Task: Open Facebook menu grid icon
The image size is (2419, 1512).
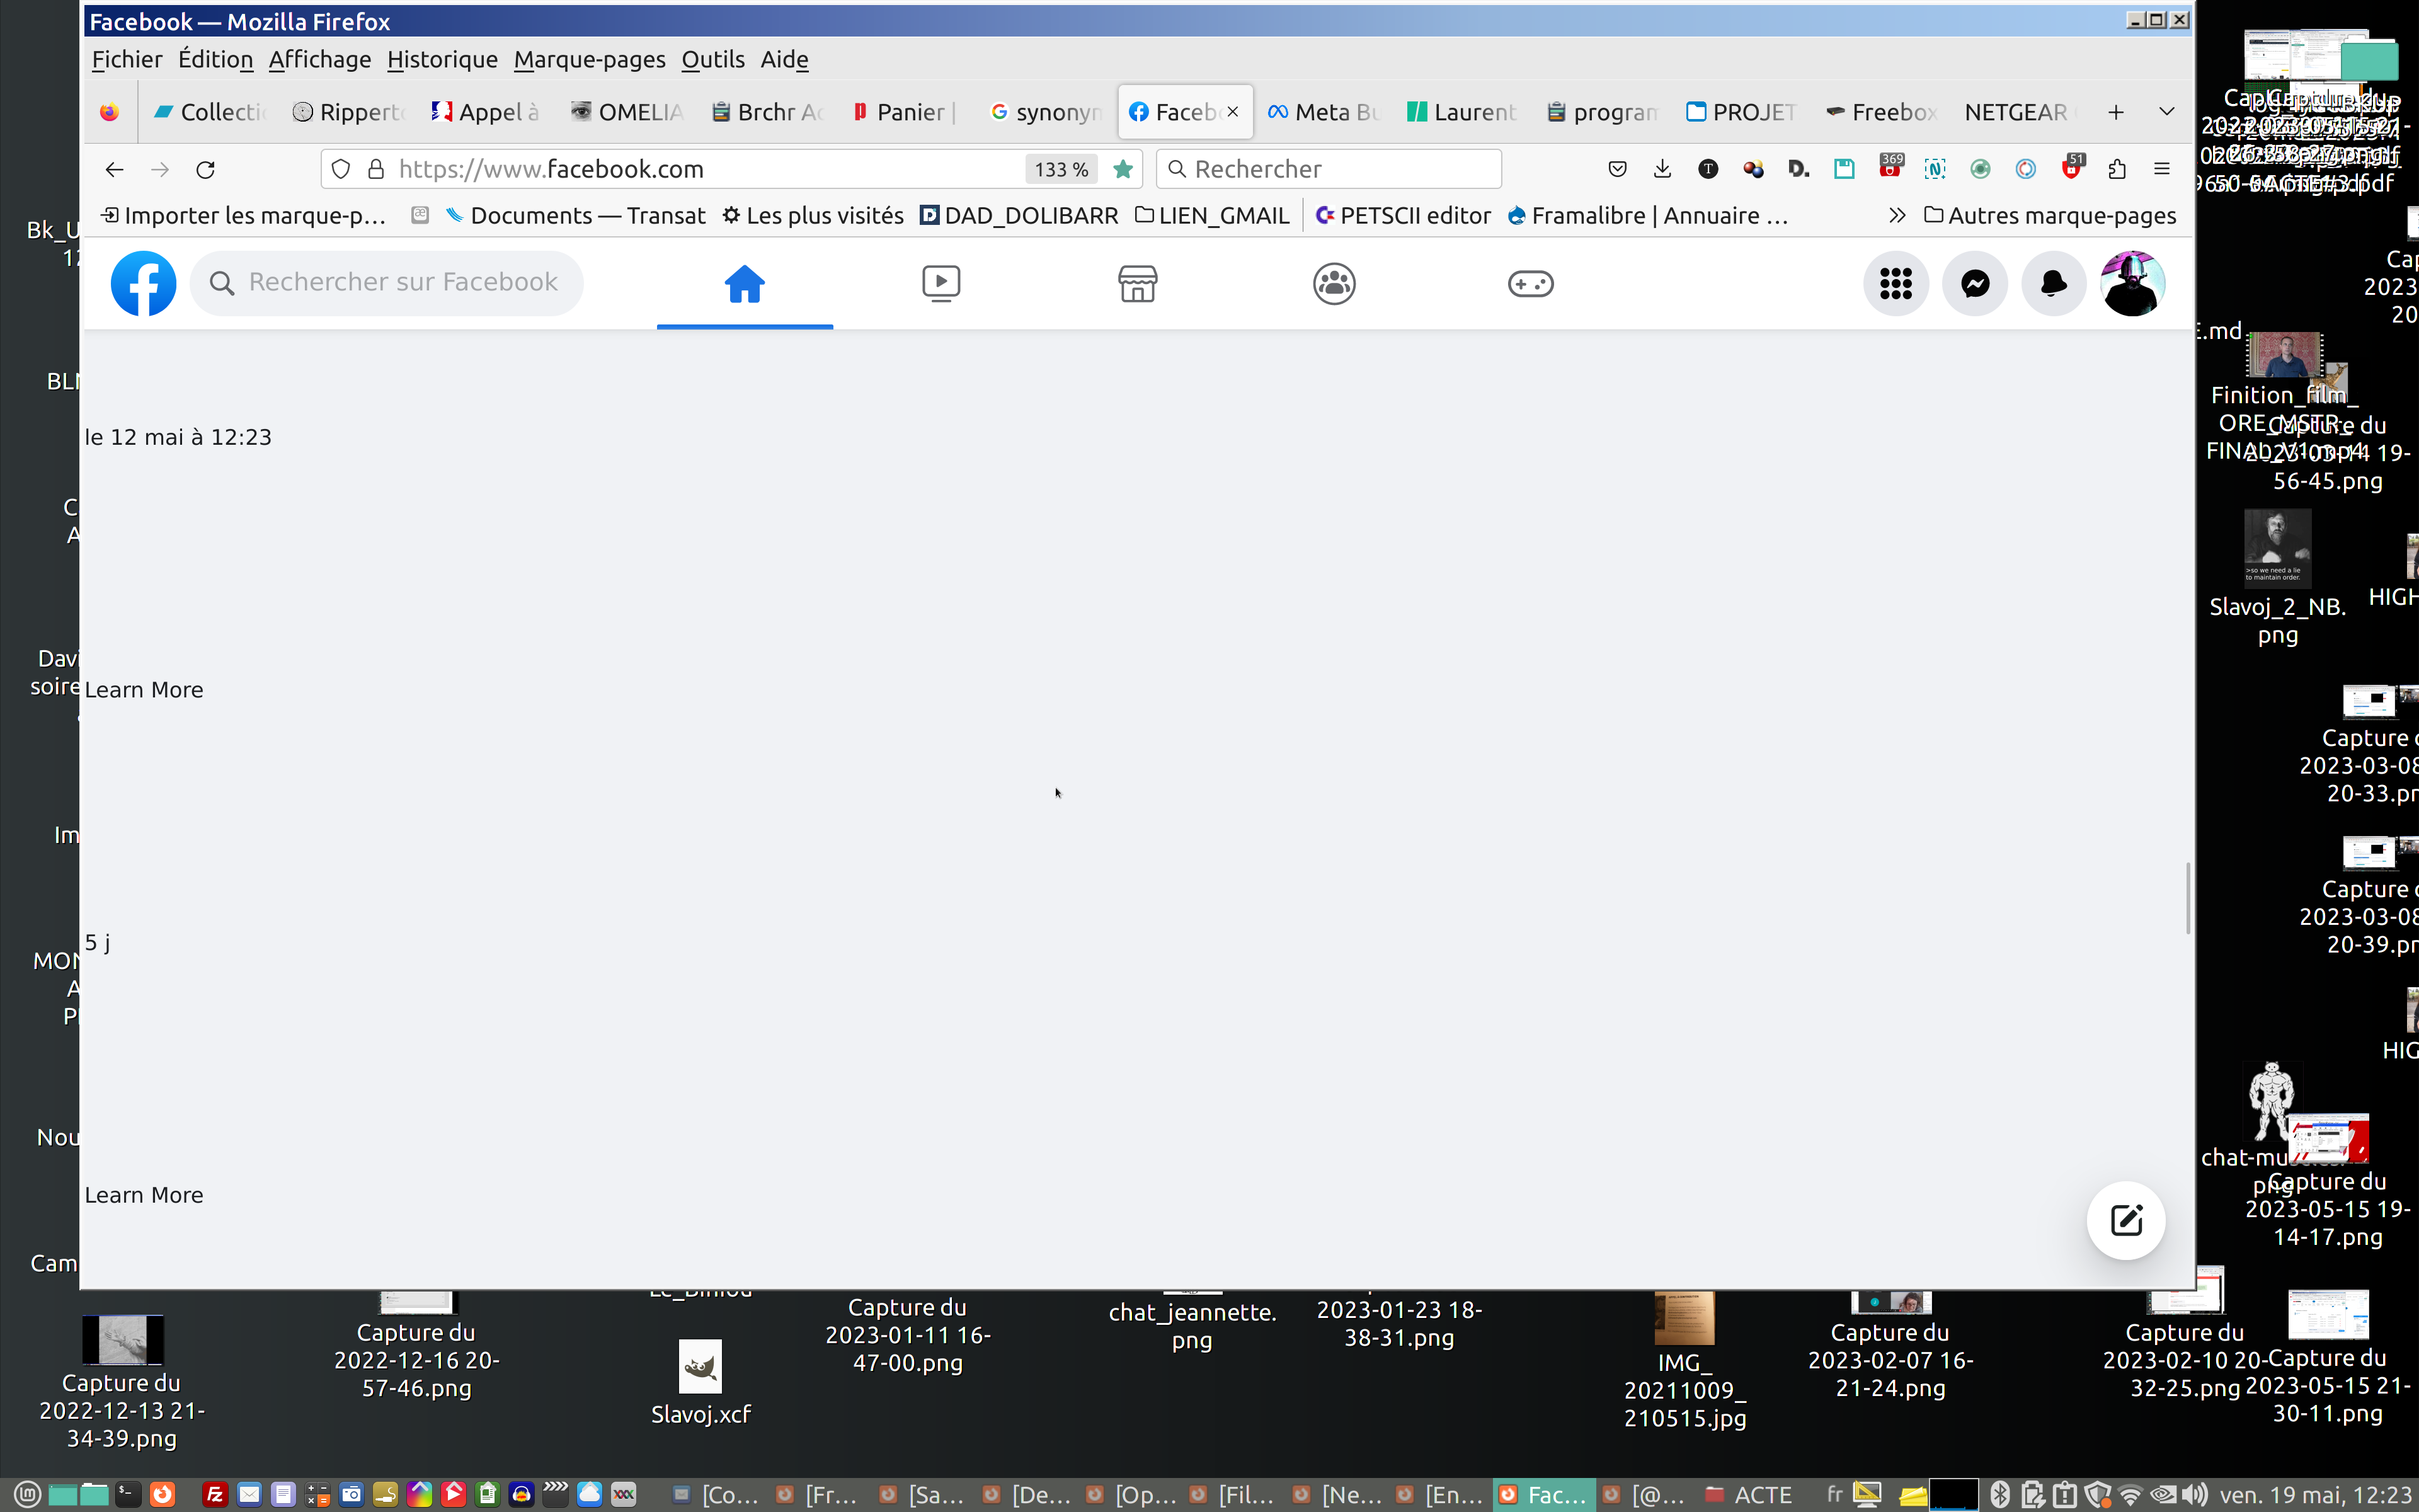Action: tap(1896, 284)
